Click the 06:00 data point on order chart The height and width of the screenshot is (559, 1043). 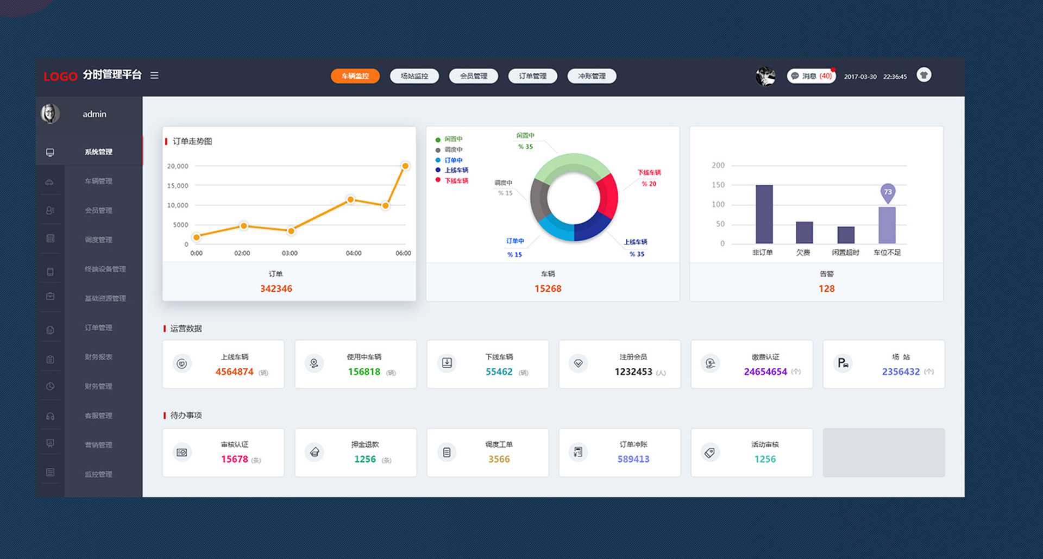(x=405, y=166)
